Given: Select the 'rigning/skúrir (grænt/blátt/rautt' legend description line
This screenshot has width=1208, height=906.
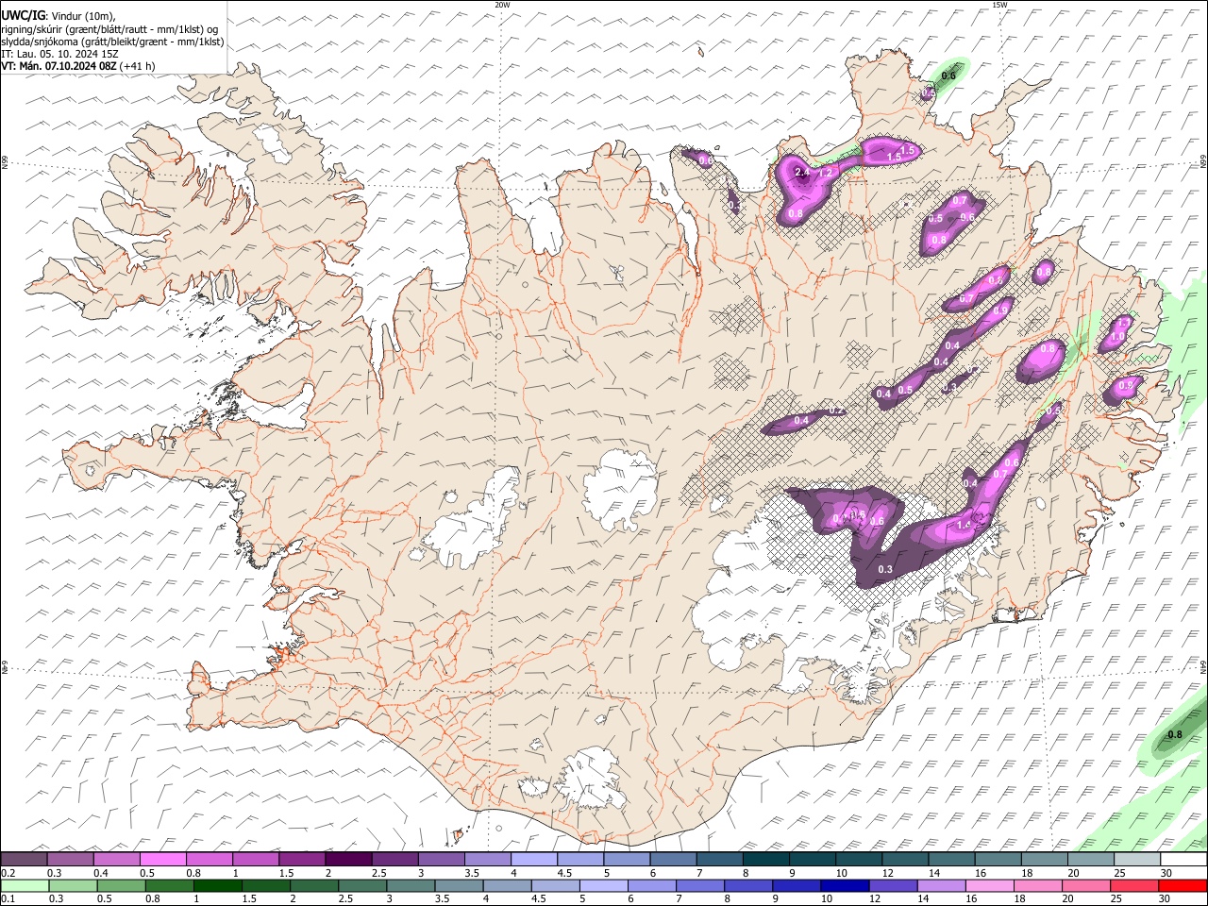Looking at the screenshot, I should coord(109,28).
